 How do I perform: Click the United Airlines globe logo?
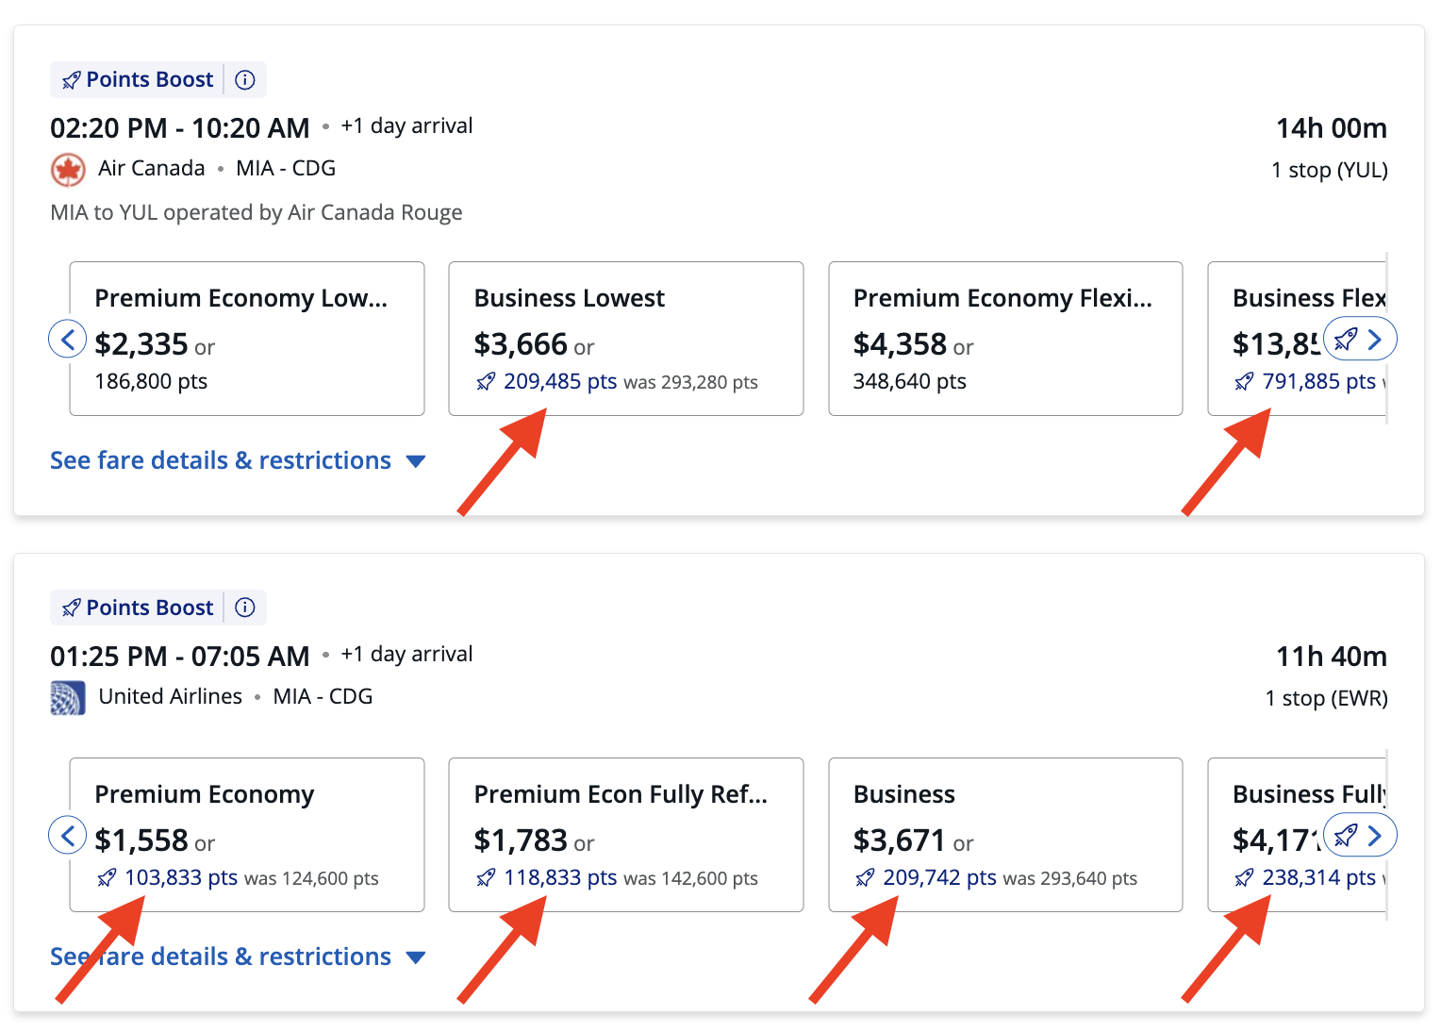click(68, 698)
